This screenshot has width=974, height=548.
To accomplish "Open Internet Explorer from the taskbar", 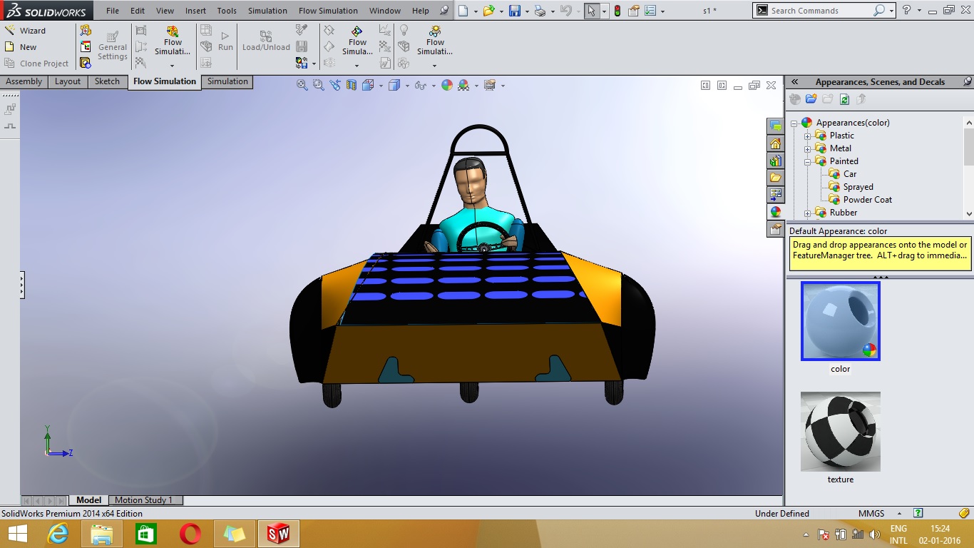I will [58, 533].
